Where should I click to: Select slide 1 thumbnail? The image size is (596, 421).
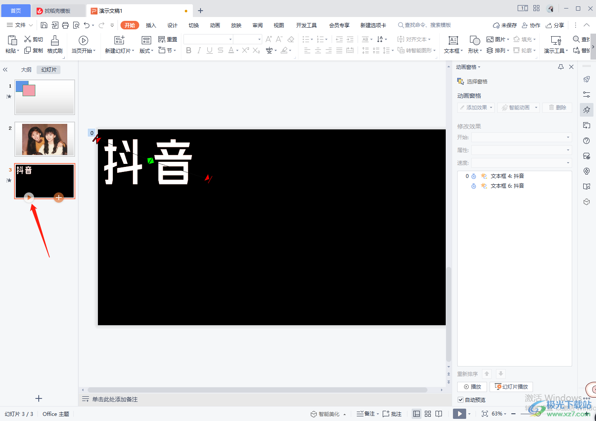click(x=45, y=97)
